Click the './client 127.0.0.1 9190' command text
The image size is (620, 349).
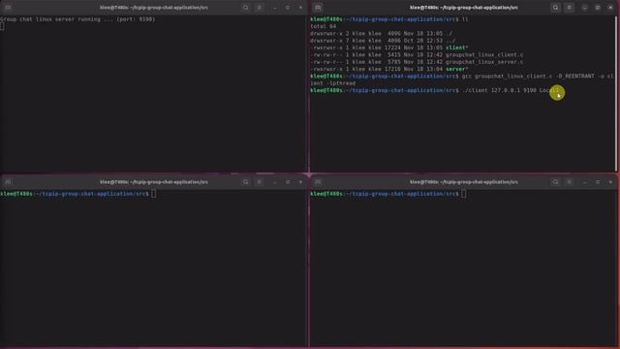coord(499,90)
